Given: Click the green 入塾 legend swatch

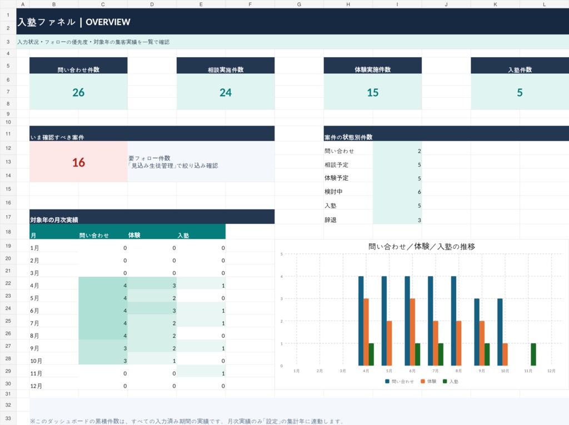Looking at the screenshot, I should tap(445, 382).
